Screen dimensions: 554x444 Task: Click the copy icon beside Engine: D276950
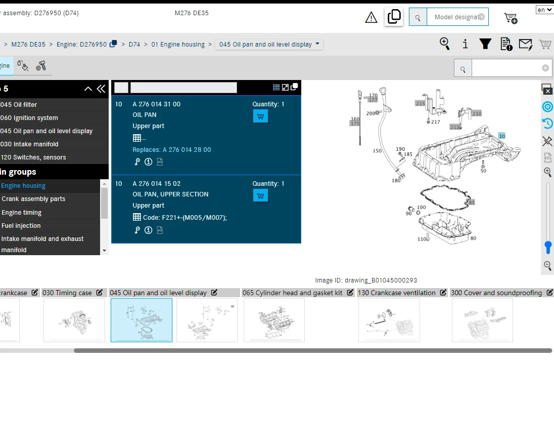113,44
